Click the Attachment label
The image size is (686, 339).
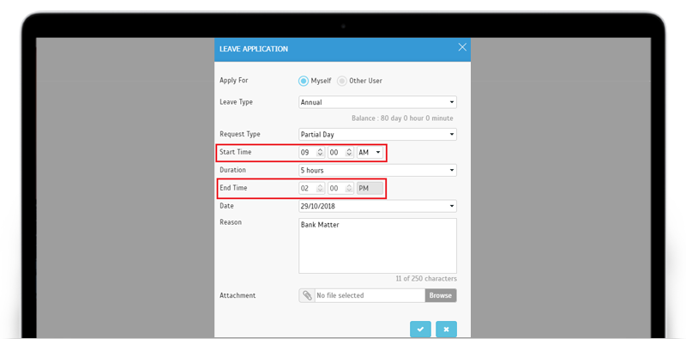point(238,295)
